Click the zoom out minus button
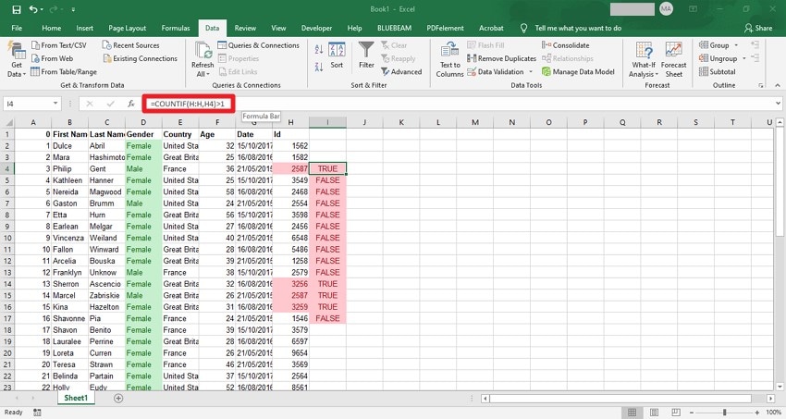786x419 pixels. 693,412
